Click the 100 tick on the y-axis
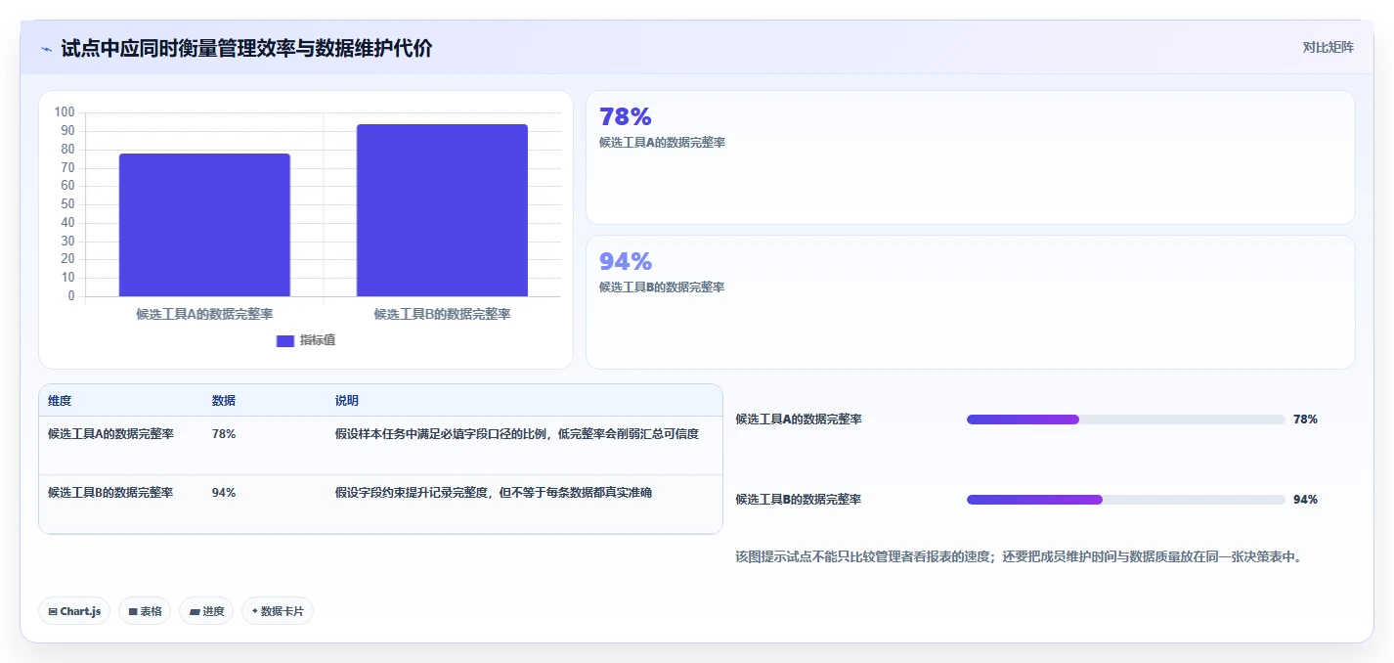Viewport: 1394px width, 663px height. tap(65, 112)
